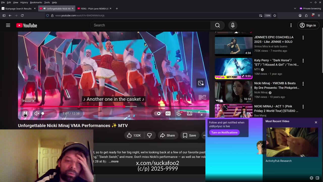
Task: Close the Most Recent Video panel
Action: (316, 122)
